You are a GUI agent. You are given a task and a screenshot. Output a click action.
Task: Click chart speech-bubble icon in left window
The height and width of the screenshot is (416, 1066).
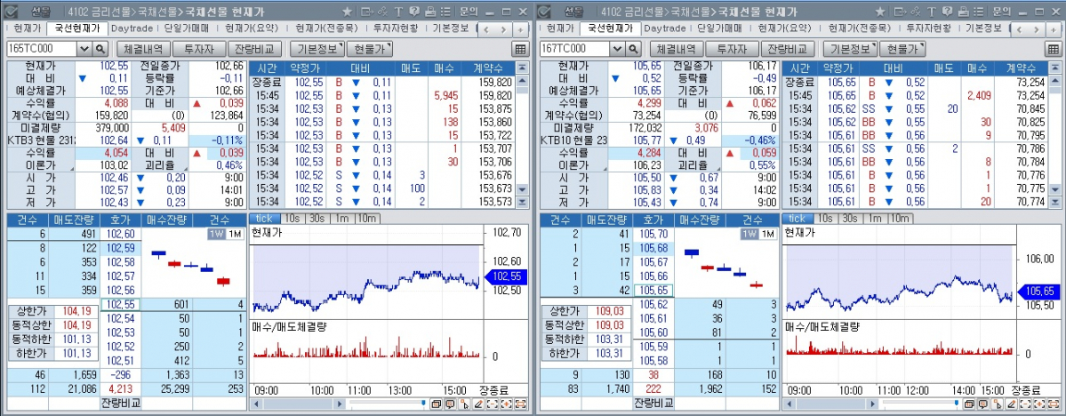tap(450, 404)
